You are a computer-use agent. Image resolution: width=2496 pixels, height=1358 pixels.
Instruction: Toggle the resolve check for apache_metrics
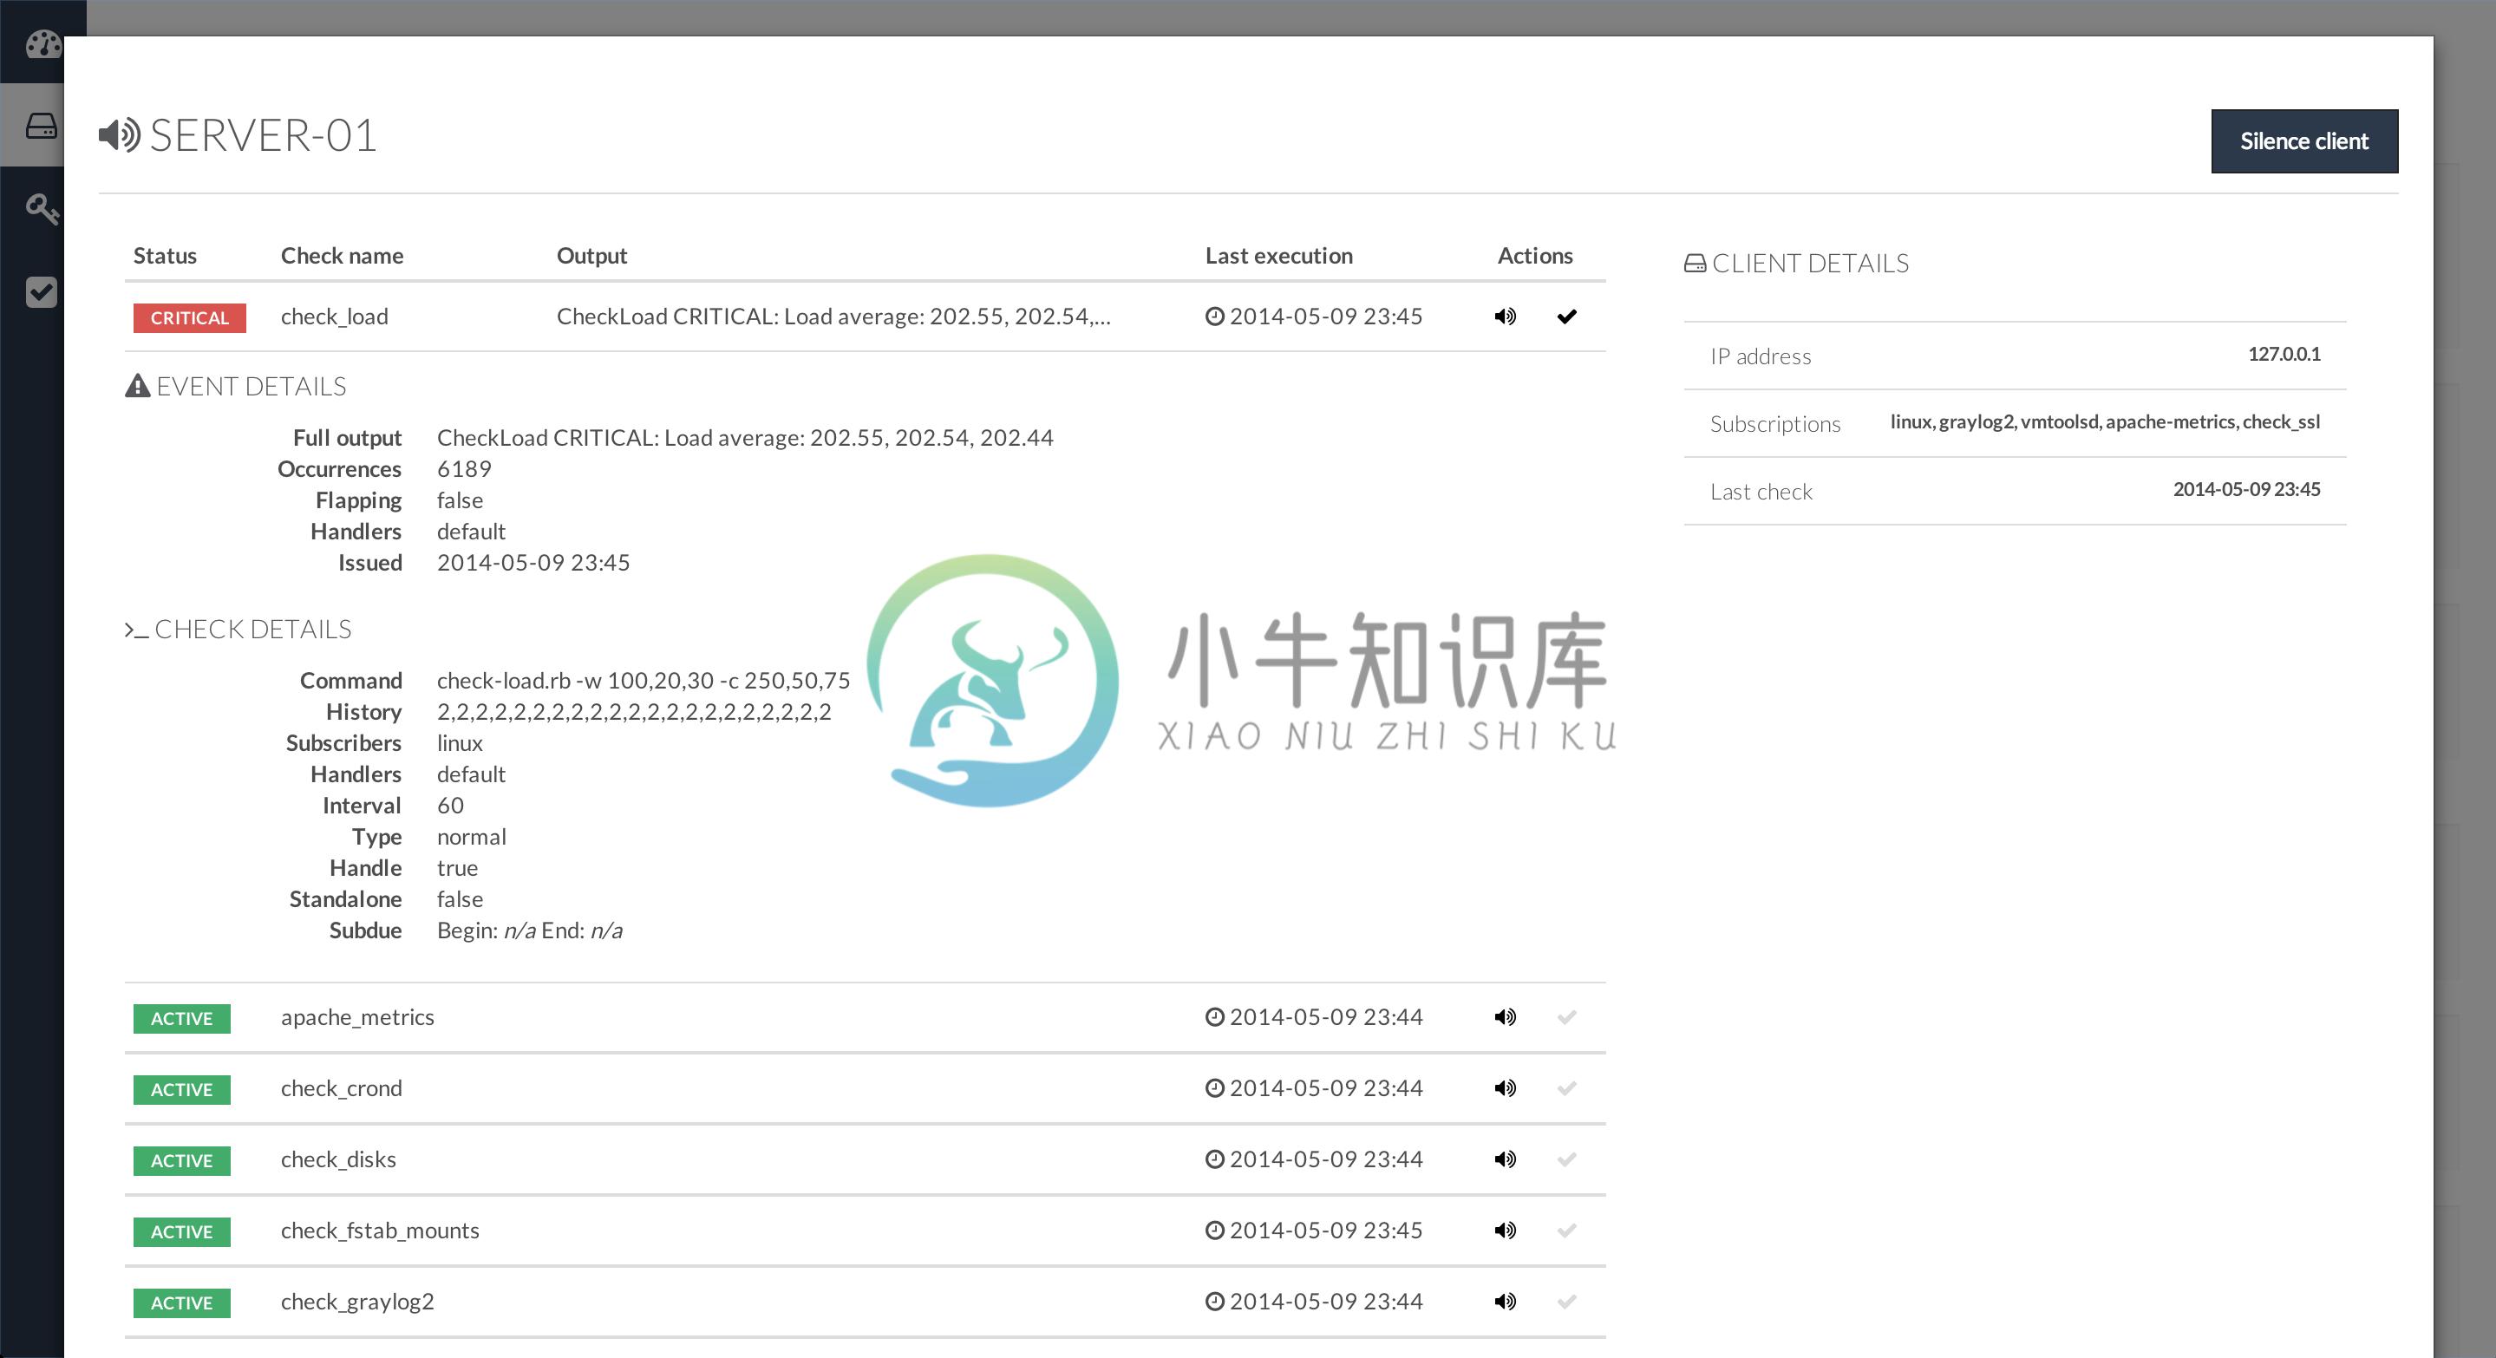tap(1561, 1015)
